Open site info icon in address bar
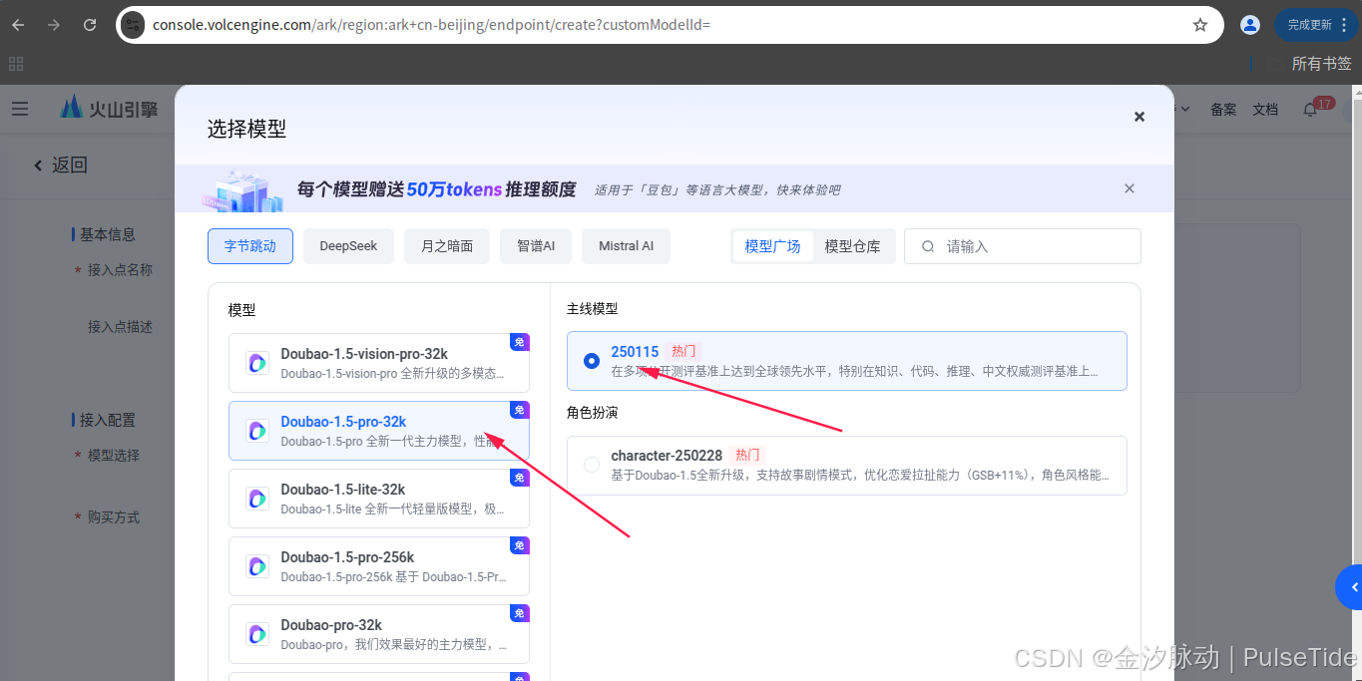1362x681 pixels. [x=133, y=25]
